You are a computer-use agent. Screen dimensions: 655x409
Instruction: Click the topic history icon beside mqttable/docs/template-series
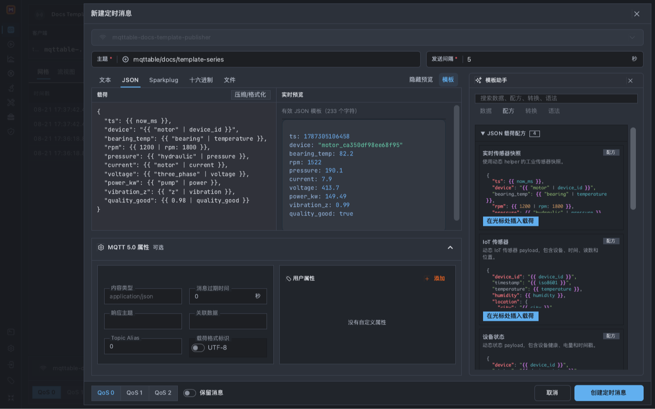tap(126, 60)
